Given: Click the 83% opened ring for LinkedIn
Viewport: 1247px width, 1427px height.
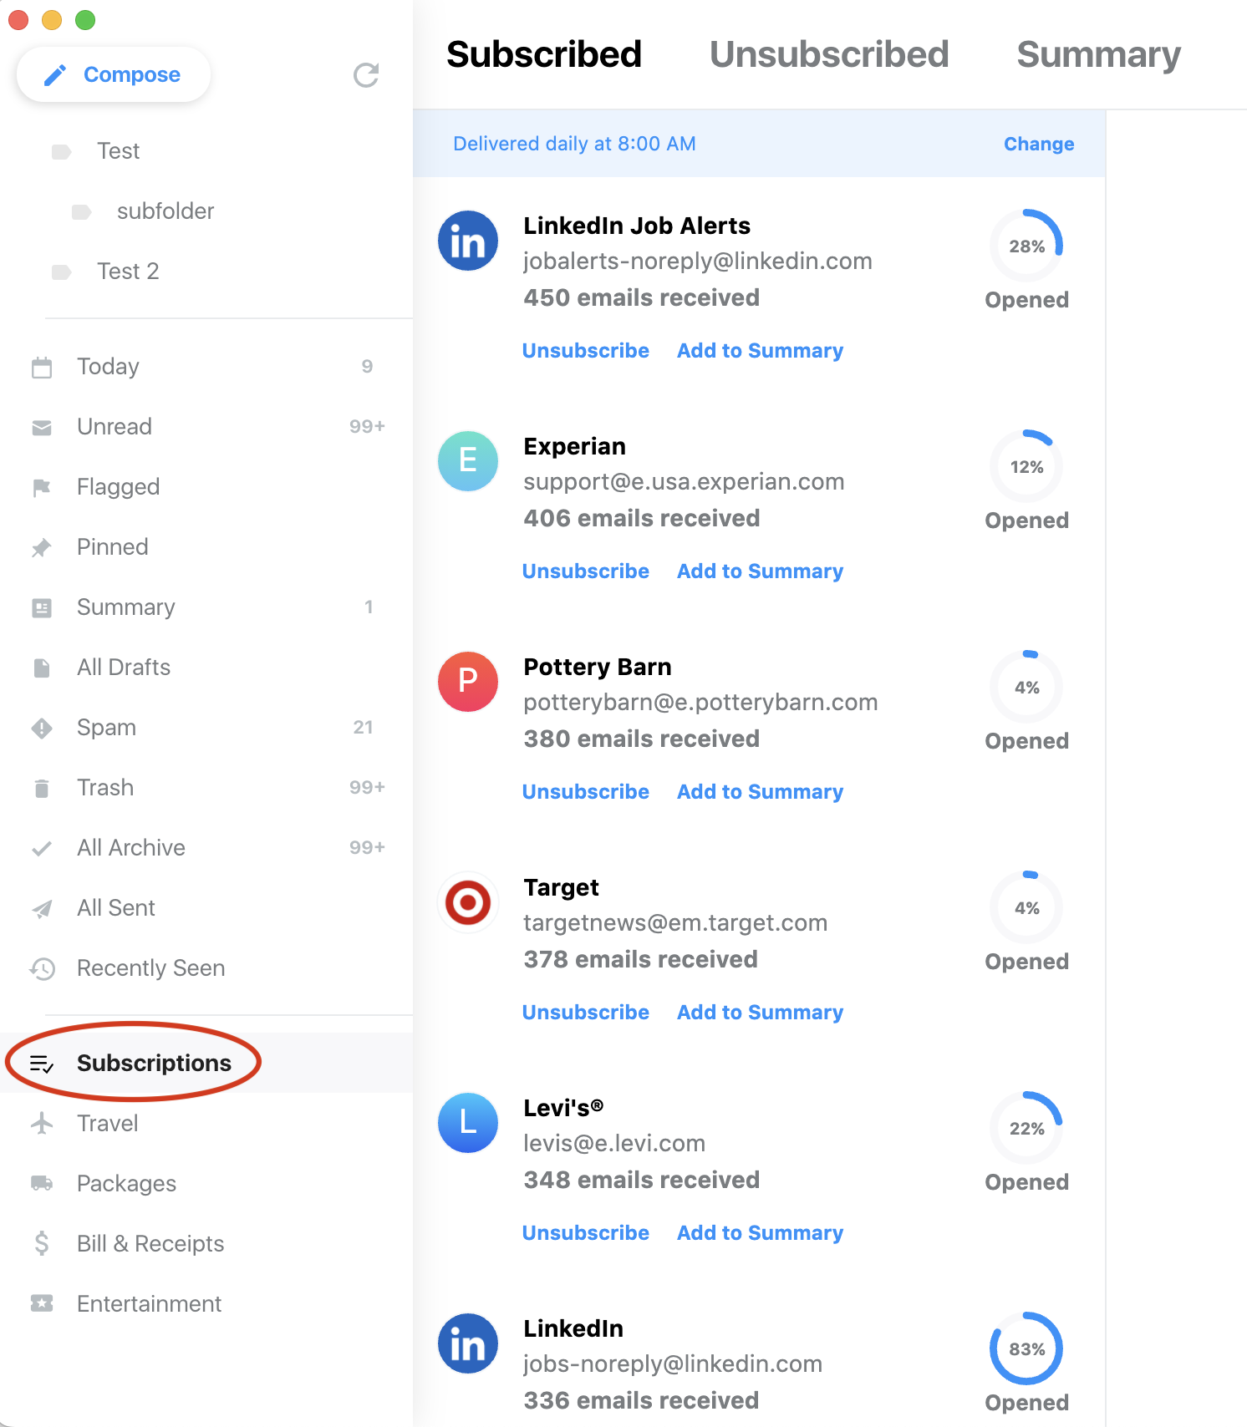Looking at the screenshot, I should click(1026, 1348).
